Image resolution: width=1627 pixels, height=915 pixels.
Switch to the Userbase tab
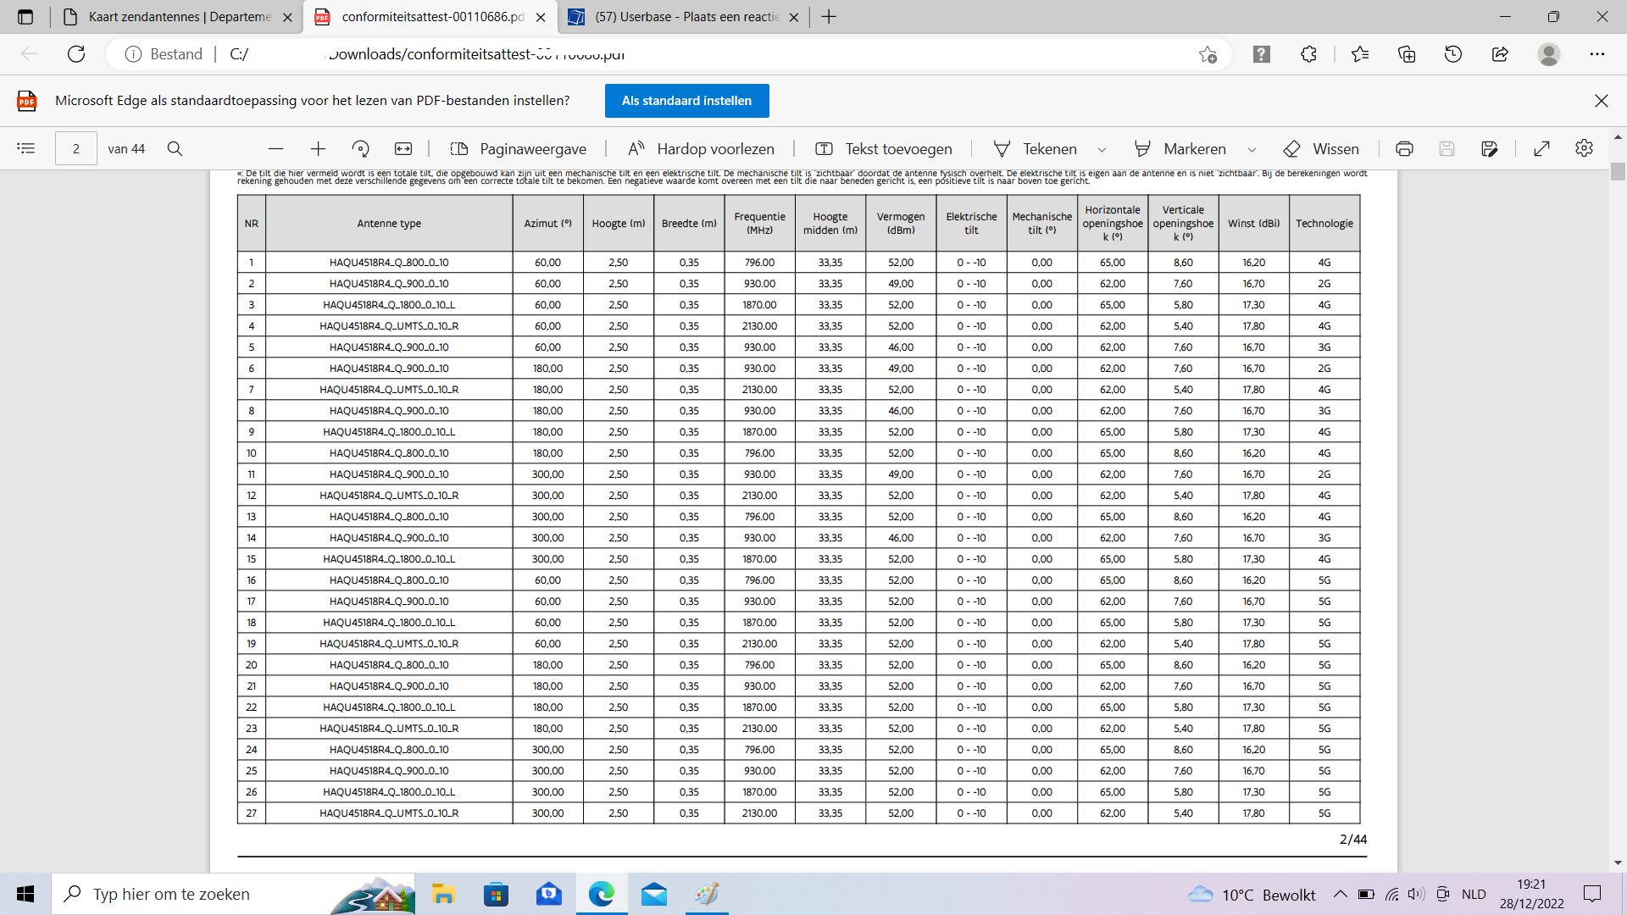click(686, 17)
